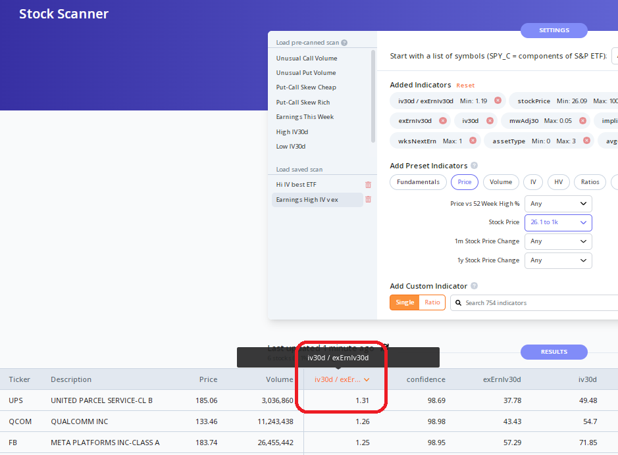
Task: Open the Price vs 52 Week High % dropdown
Action: [x=558, y=204]
